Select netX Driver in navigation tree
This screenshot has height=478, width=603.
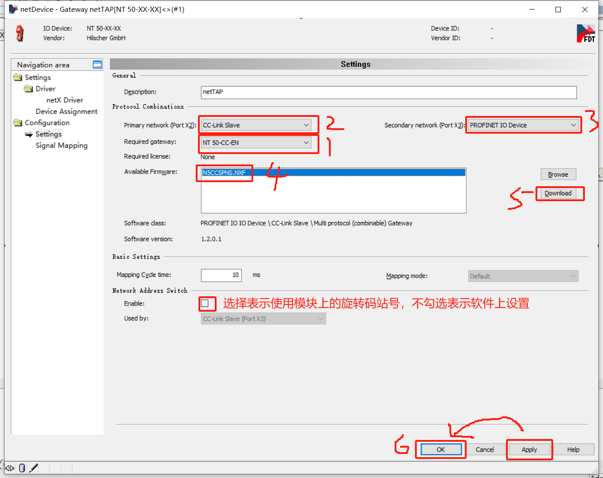(x=65, y=100)
